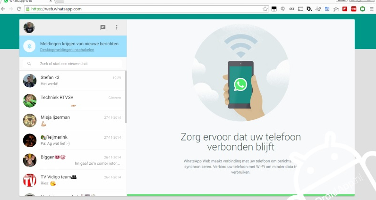
Task: Reload the page in browser
Action: click(x=19, y=9)
